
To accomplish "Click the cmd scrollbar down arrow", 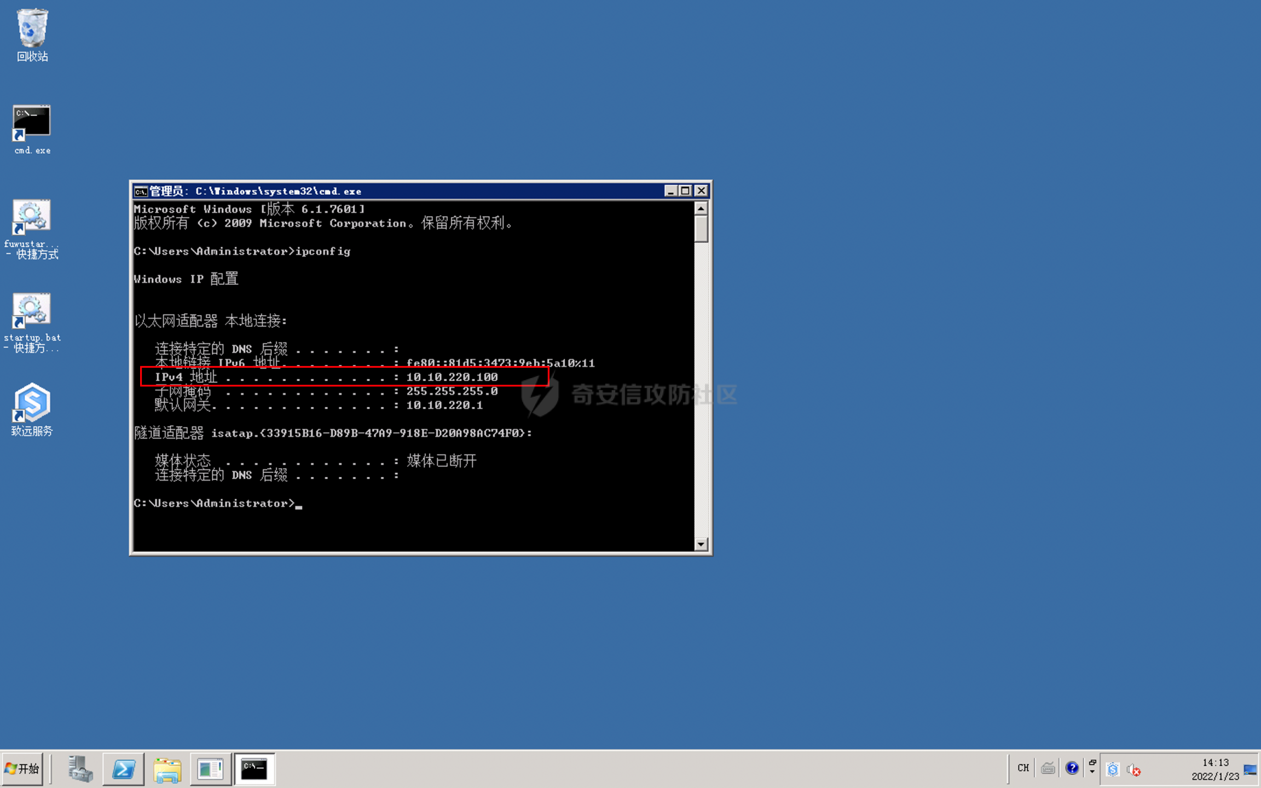I will click(701, 544).
